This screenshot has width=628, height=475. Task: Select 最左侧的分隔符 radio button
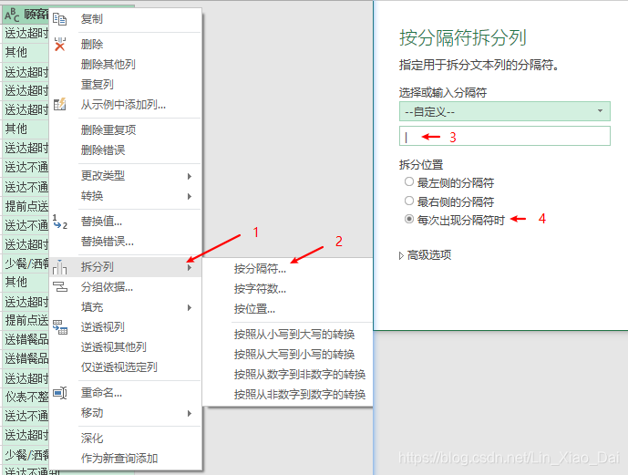(409, 181)
